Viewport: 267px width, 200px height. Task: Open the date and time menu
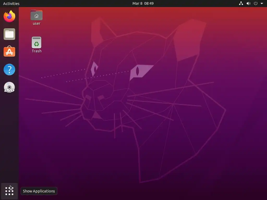pos(143,3)
